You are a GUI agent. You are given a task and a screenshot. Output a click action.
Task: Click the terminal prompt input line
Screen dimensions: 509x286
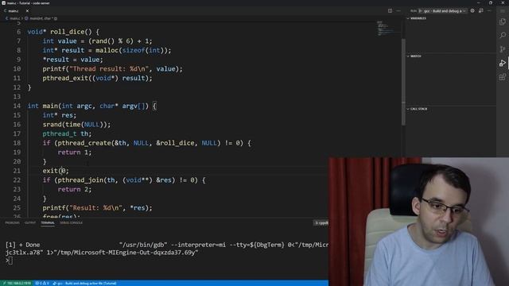(x=10, y=261)
